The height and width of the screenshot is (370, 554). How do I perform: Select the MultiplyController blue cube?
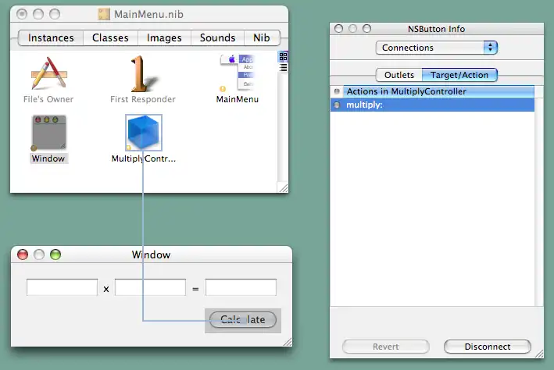[x=144, y=133]
